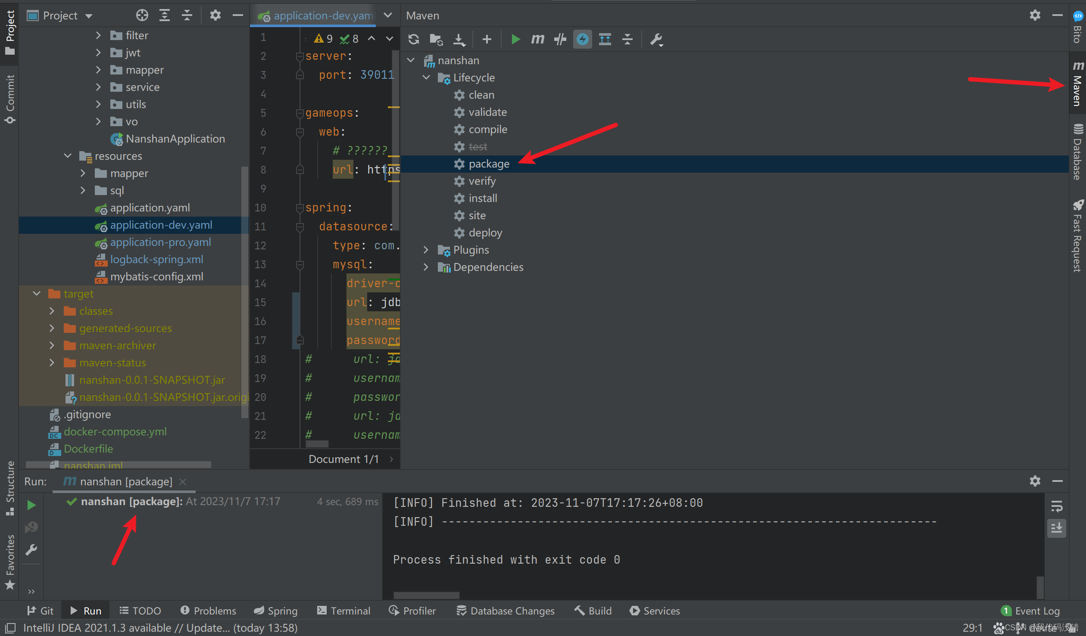Viewport: 1086px width, 636px height.
Task: Collapse all in Maven toolbar
Action: pos(627,39)
